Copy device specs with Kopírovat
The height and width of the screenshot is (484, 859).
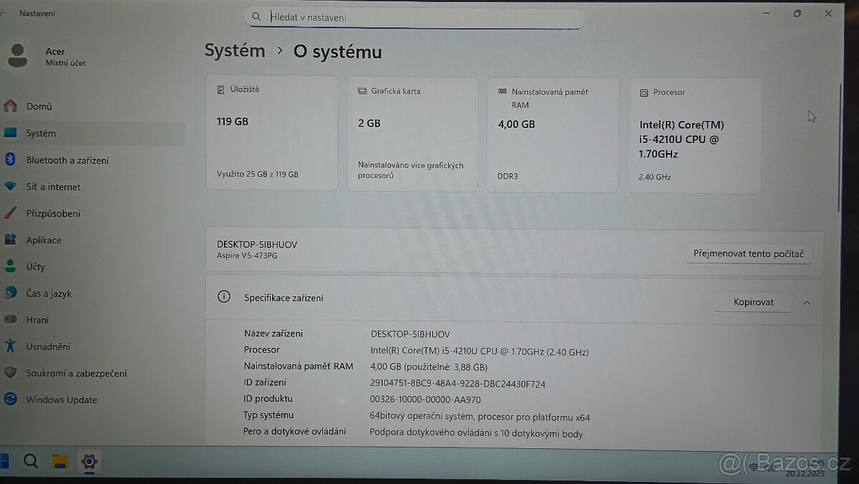tap(753, 301)
